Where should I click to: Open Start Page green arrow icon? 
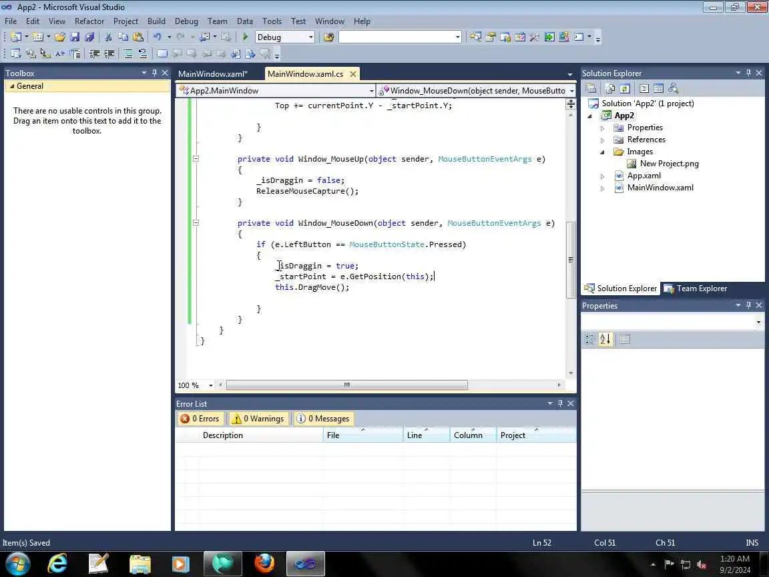pos(549,37)
